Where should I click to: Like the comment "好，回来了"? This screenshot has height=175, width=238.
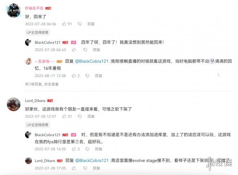(64, 24)
